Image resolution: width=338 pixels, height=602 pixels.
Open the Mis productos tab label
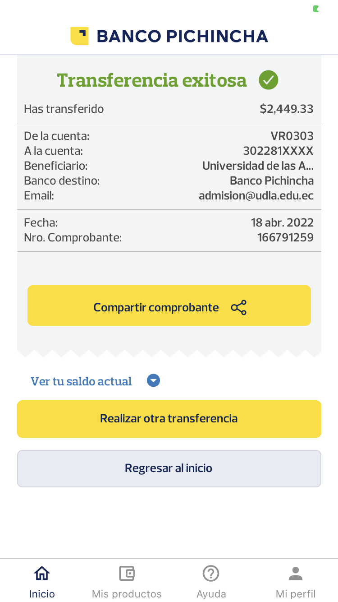(x=127, y=594)
